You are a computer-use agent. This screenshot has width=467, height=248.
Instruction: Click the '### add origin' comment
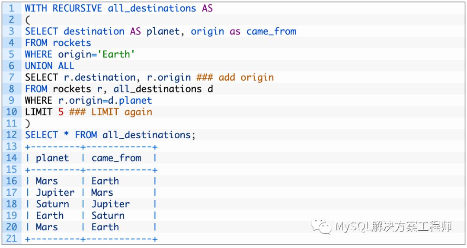click(x=235, y=77)
